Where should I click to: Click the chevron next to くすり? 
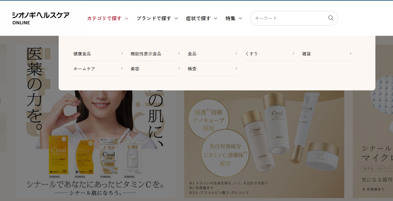[293, 53]
